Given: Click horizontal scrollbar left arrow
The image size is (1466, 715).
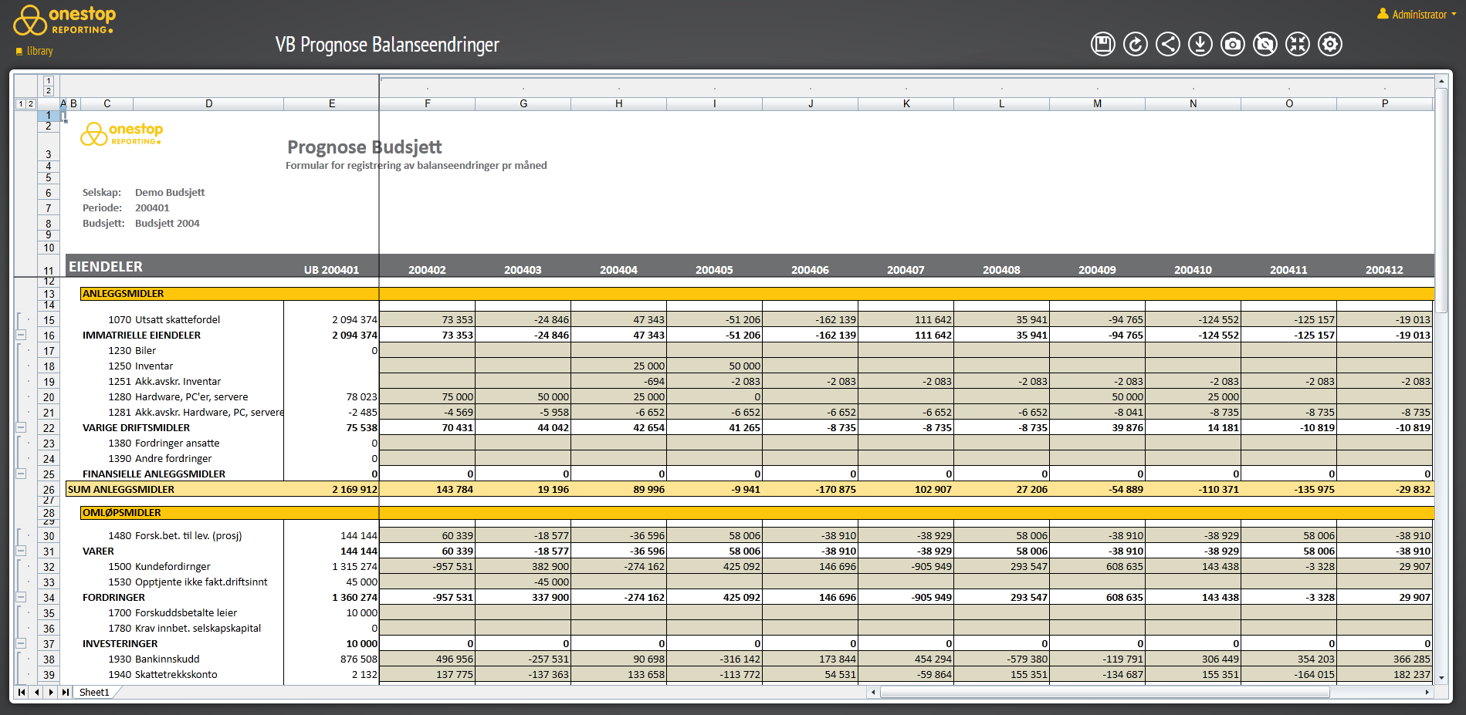Looking at the screenshot, I should point(873,692).
